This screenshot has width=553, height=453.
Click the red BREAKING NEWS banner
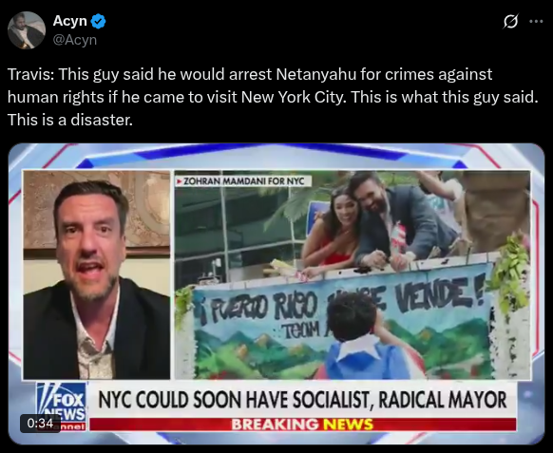(x=302, y=425)
